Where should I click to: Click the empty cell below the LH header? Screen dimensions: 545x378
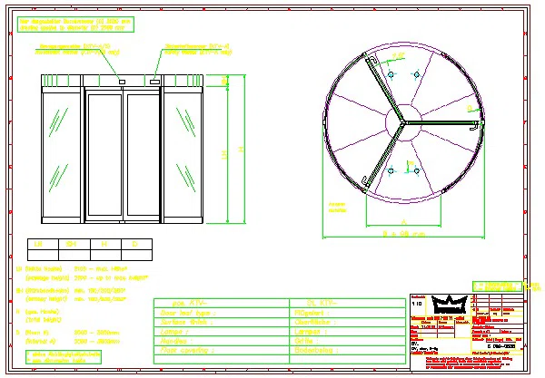[x=43, y=256]
